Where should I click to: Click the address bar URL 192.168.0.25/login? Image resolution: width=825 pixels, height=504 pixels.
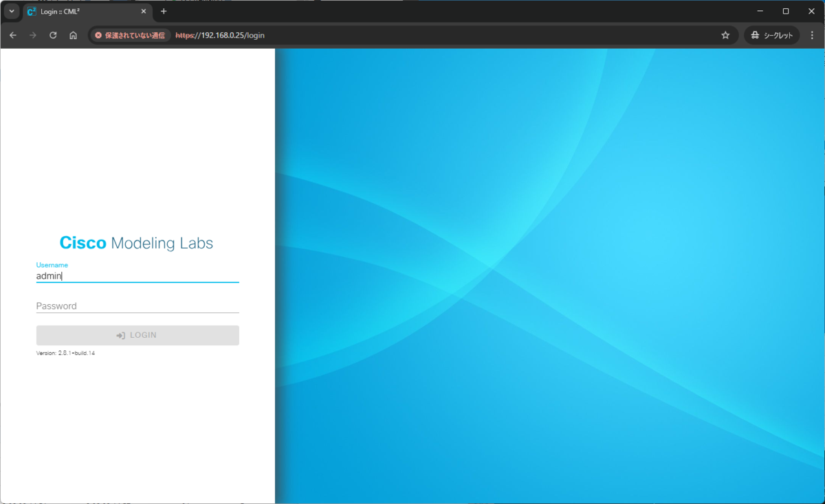coord(220,35)
